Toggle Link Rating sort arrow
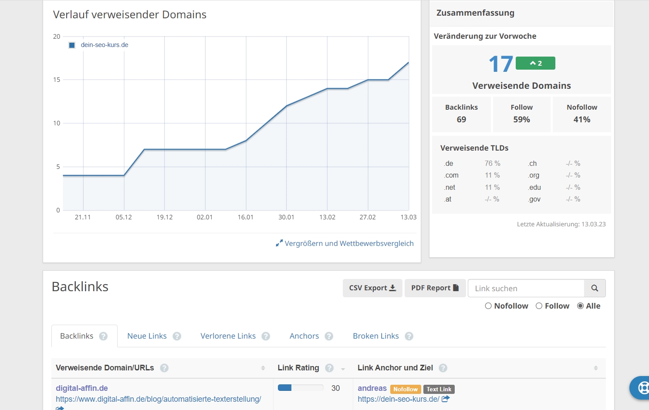 click(x=343, y=369)
